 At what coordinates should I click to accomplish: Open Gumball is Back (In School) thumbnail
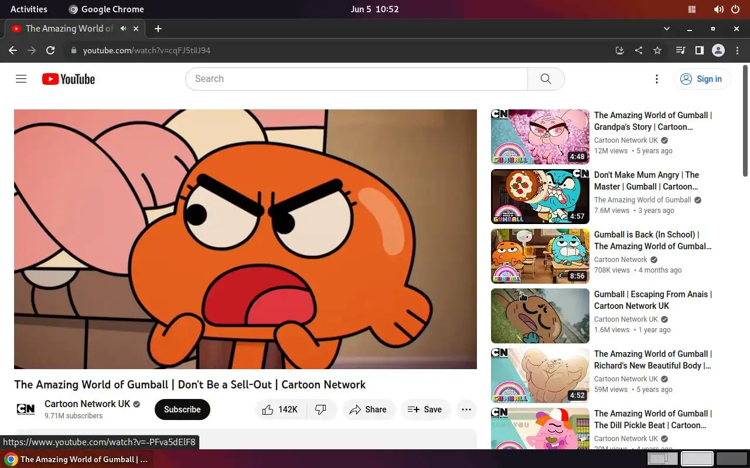[x=540, y=256]
